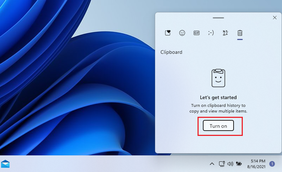Click the battery power icon
The image size is (282, 172).
coord(239,164)
